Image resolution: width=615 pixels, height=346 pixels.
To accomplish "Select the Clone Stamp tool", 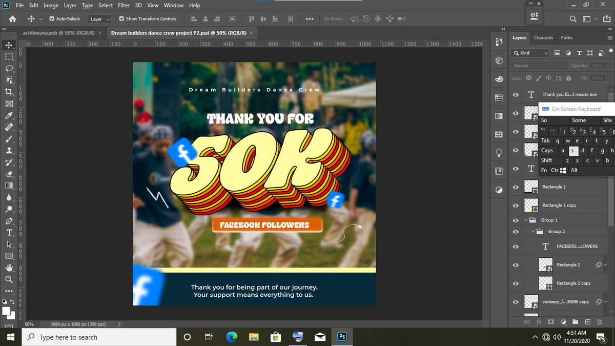I will tap(9, 151).
